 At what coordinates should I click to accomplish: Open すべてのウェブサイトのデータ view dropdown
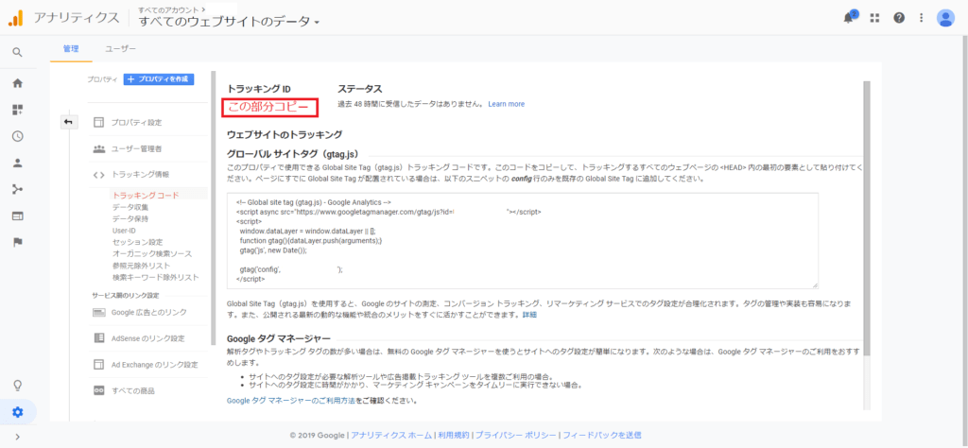point(229,22)
